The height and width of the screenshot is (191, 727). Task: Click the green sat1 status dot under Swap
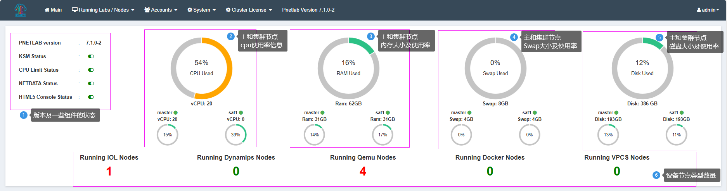535,113
